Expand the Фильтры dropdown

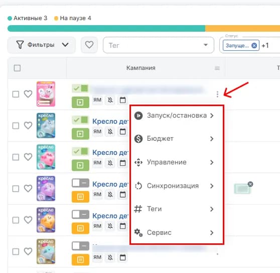[x=42, y=45]
